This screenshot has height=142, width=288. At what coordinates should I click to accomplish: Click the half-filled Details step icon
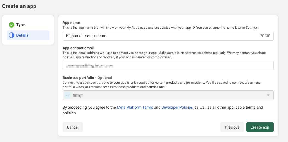(11, 35)
